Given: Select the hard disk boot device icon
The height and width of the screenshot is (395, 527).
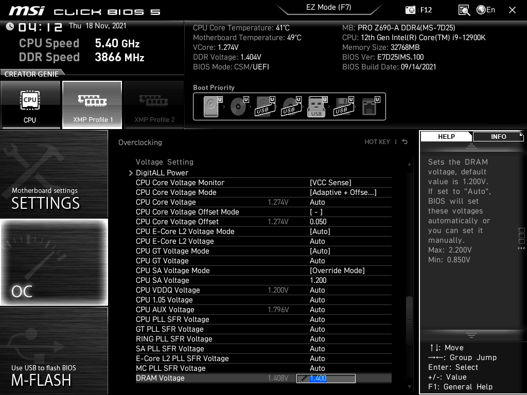Looking at the screenshot, I should pyautogui.click(x=213, y=106).
